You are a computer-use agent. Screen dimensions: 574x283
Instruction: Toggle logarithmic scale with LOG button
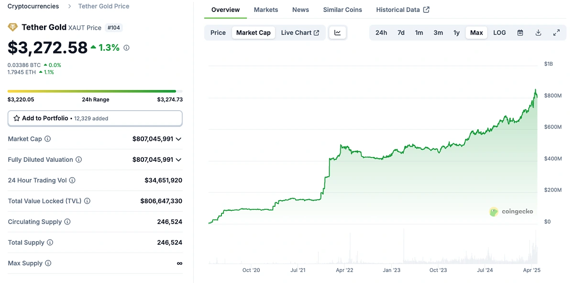coord(499,33)
